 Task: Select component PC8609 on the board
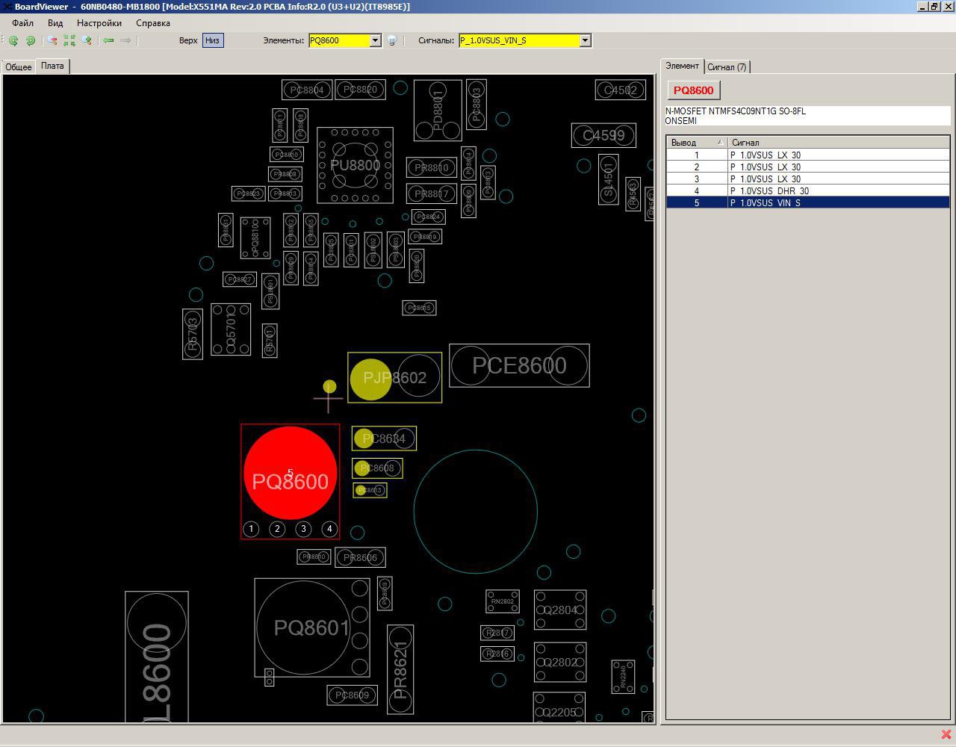(352, 695)
